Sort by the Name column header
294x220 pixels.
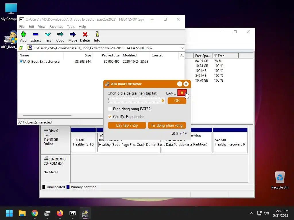41,55
